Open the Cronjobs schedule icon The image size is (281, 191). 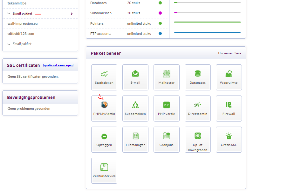click(167, 136)
